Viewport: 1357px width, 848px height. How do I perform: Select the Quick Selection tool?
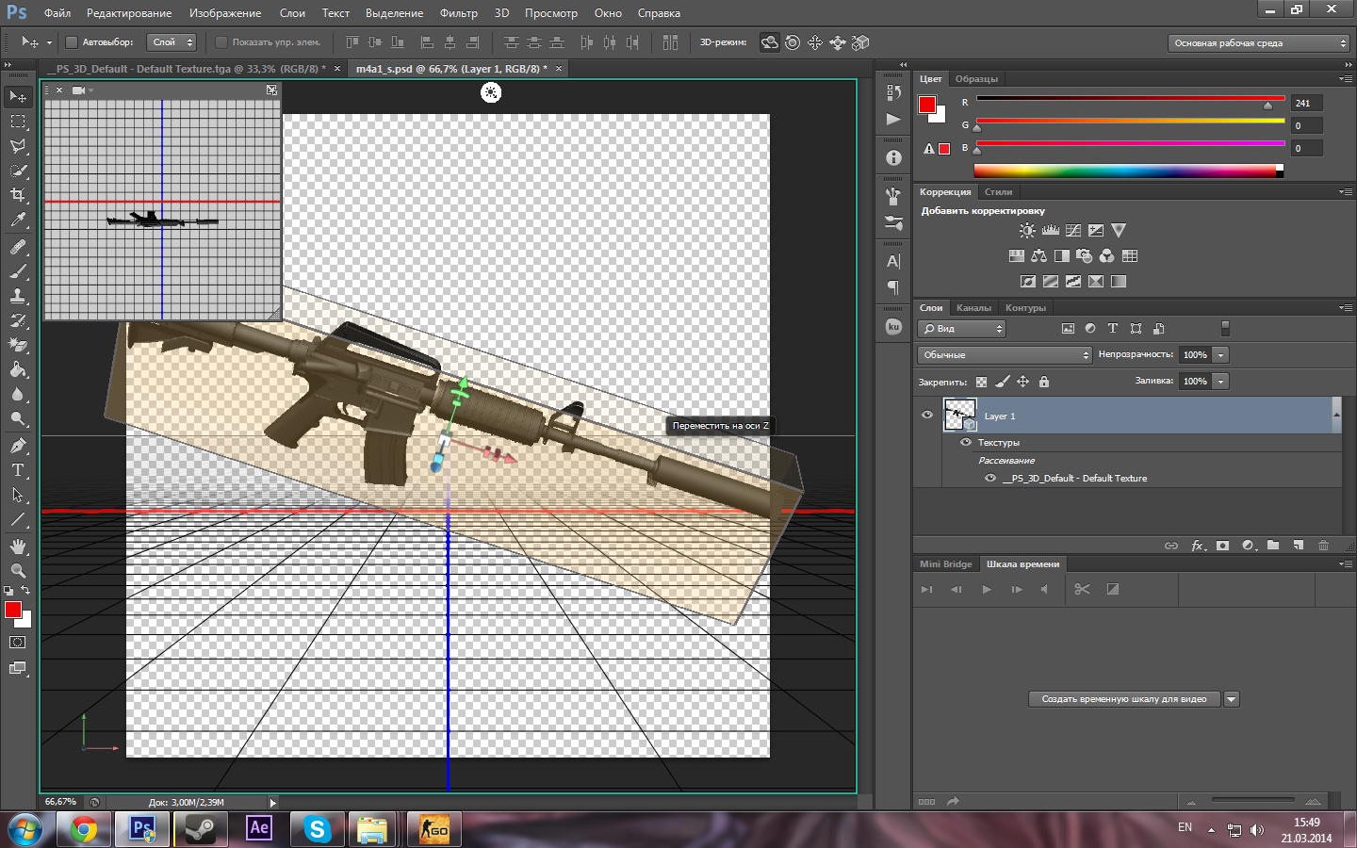[18, 171]
